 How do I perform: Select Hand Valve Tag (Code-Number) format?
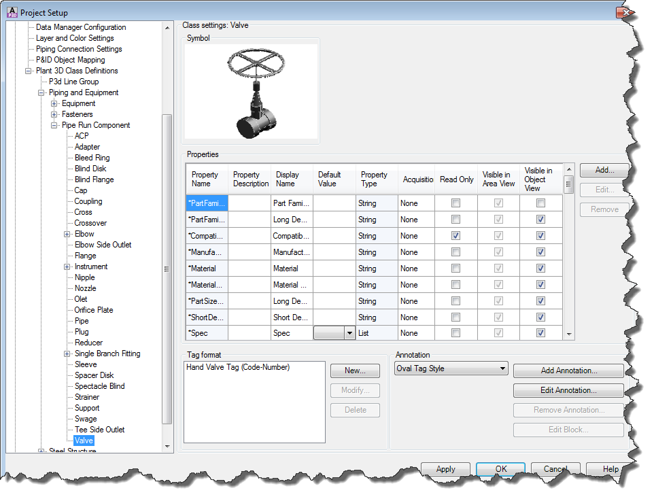(x=238, y=367)
